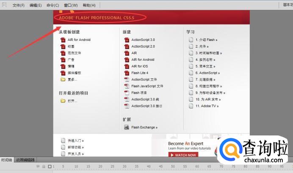Click AIR for Android template icon under 从模板创建
Screen dimensions: 293x173
pos(63,40)
